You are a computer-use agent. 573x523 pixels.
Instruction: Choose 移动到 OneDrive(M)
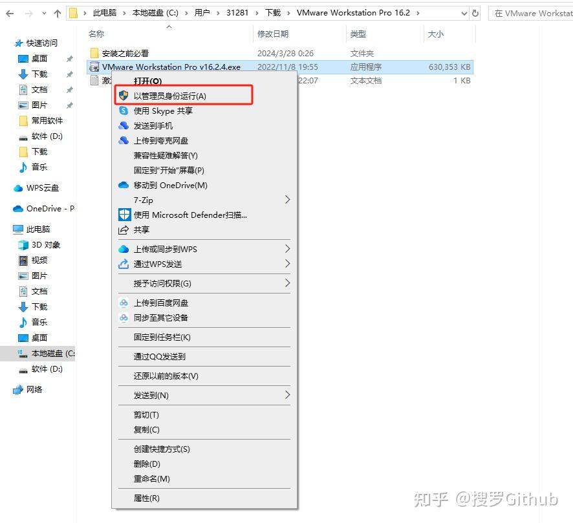coord(170,186)
